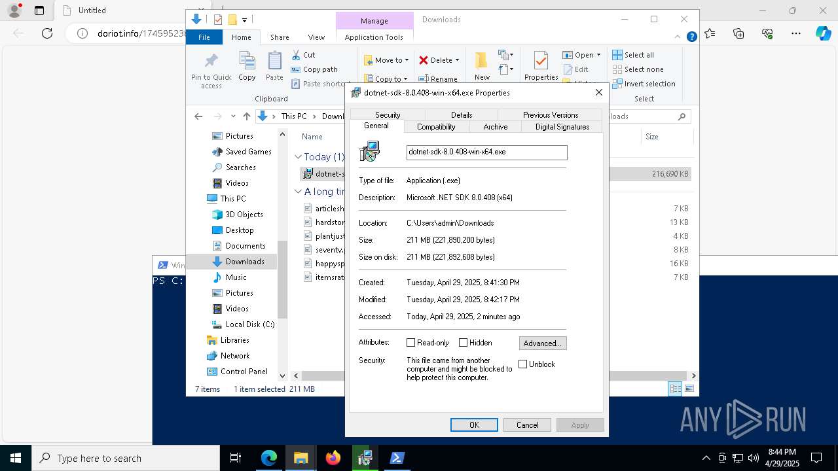
Task: Switch to large icons view button
Action: [x=689, y=389]
